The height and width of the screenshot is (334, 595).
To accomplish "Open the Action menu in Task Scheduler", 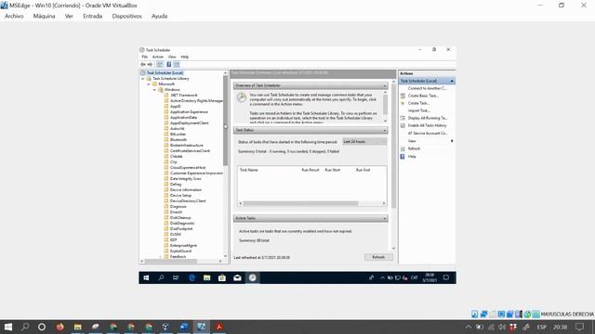I will pos(158,57).
